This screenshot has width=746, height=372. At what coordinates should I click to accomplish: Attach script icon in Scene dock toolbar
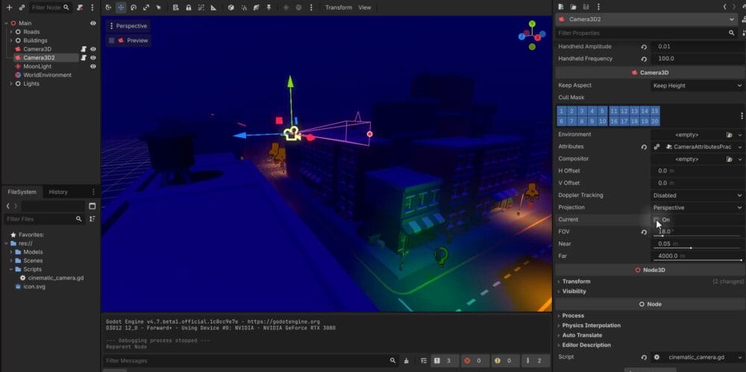click(x=80, y=7)
